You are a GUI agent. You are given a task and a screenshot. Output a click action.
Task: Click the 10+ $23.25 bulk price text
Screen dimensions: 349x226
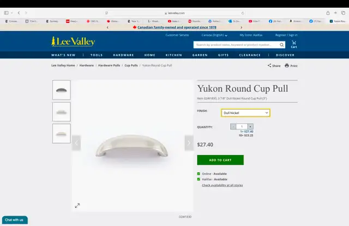click(246, 135)
